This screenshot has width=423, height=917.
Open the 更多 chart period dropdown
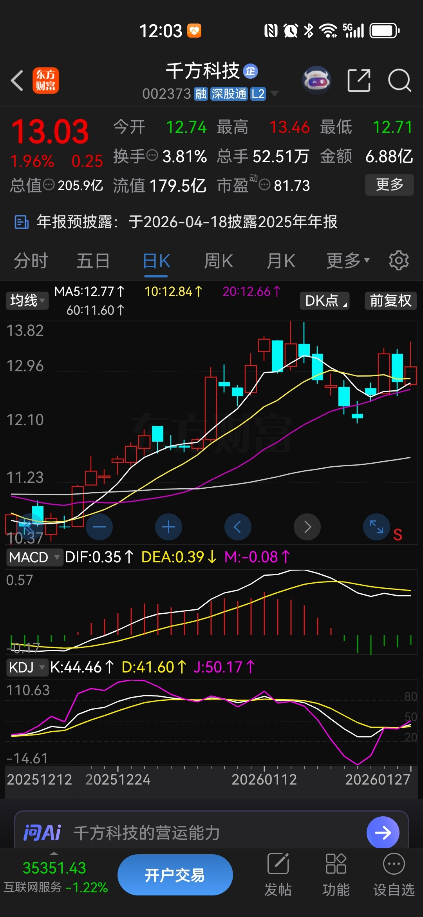[x=348, y=260]
